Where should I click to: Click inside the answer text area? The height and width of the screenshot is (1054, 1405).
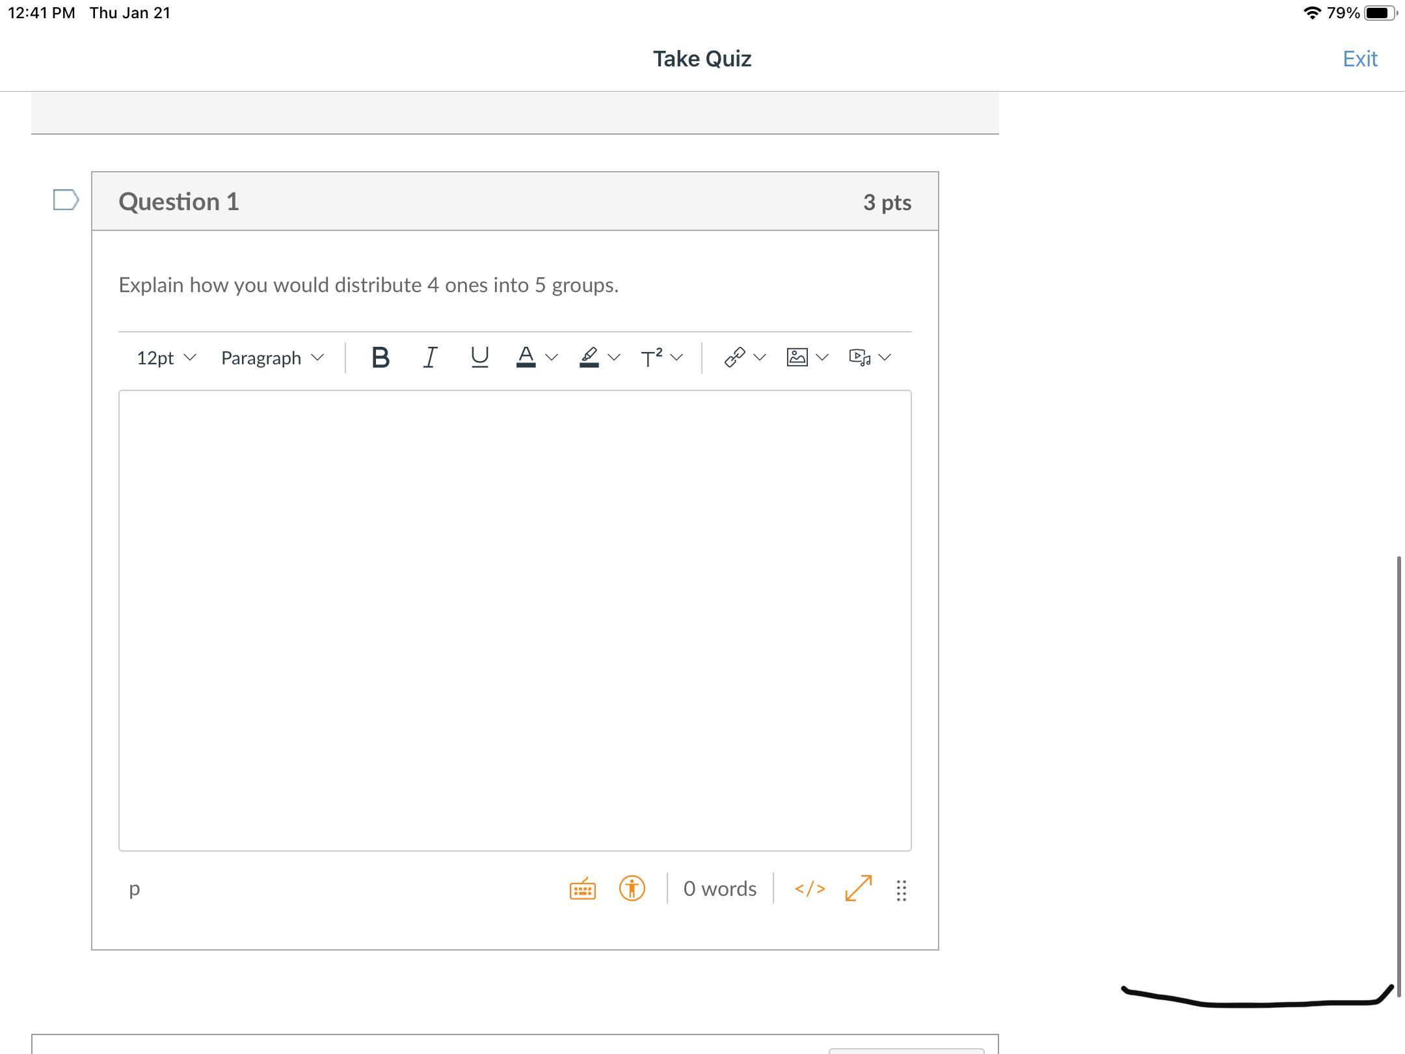click(x=515, y=620)
